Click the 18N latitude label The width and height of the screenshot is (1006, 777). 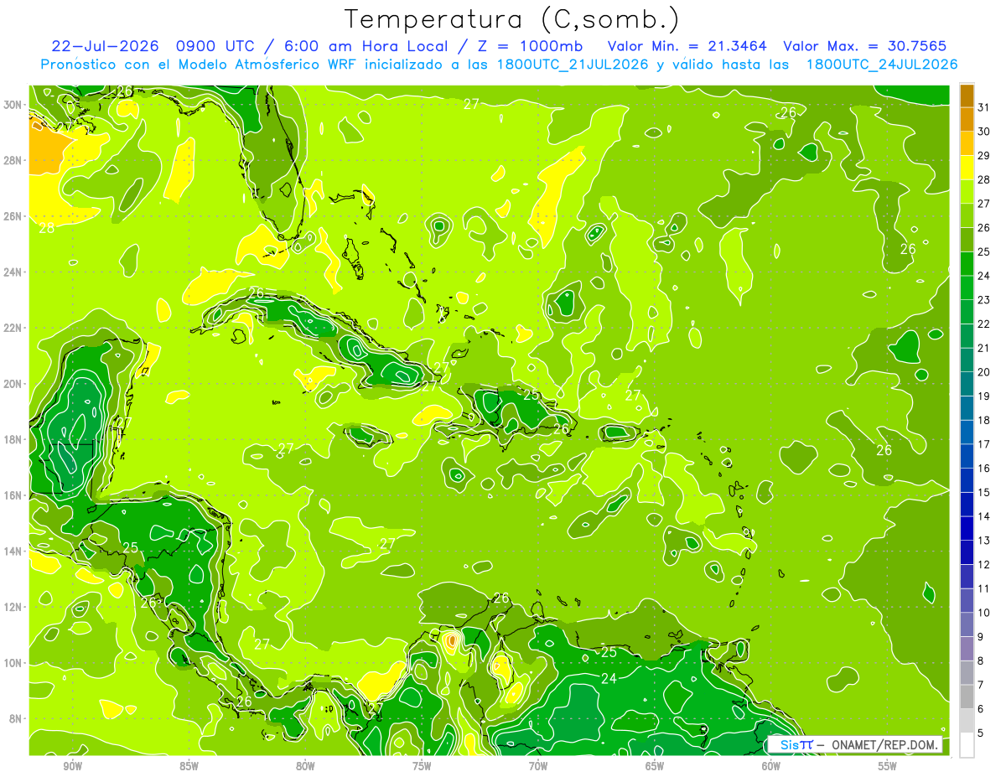pos(14,439)
